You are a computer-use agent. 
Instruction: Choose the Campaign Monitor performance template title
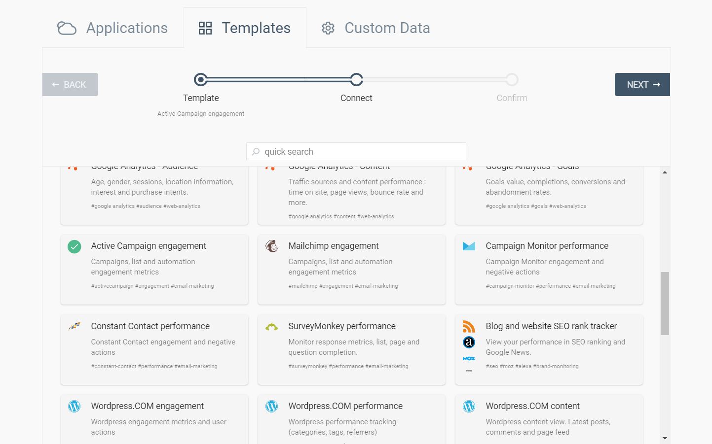coord(547,246)
